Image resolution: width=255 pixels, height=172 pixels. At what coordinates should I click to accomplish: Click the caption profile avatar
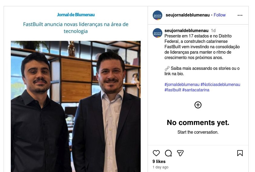[x=157, y=33]
